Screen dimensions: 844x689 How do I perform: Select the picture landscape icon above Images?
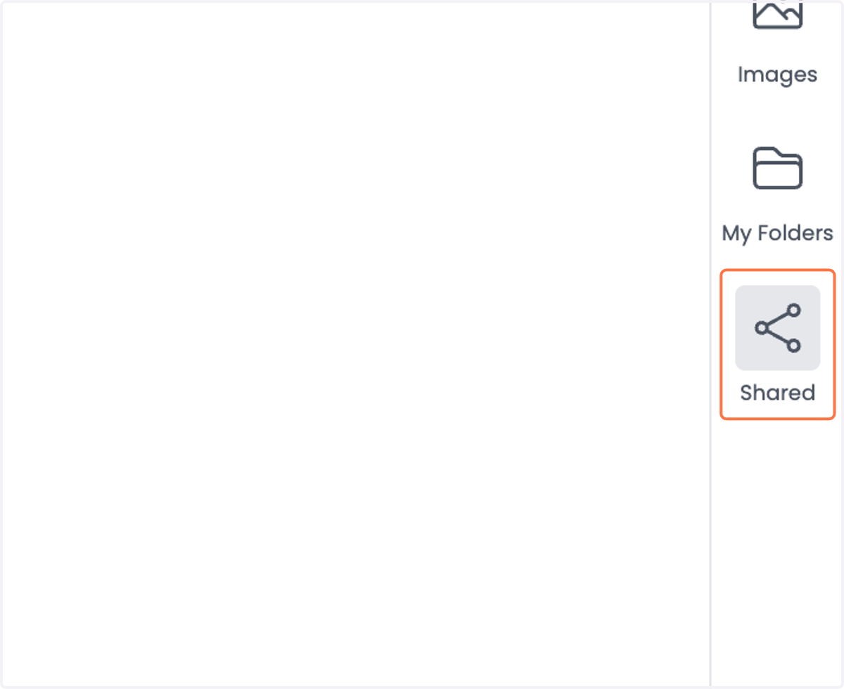(x=777, y=14)
